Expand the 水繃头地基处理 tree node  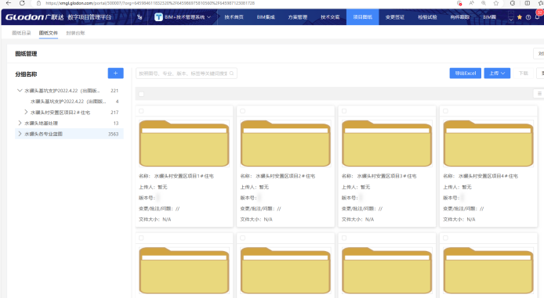(20, 123)
